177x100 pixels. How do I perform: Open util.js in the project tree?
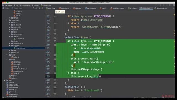[17, 16]
